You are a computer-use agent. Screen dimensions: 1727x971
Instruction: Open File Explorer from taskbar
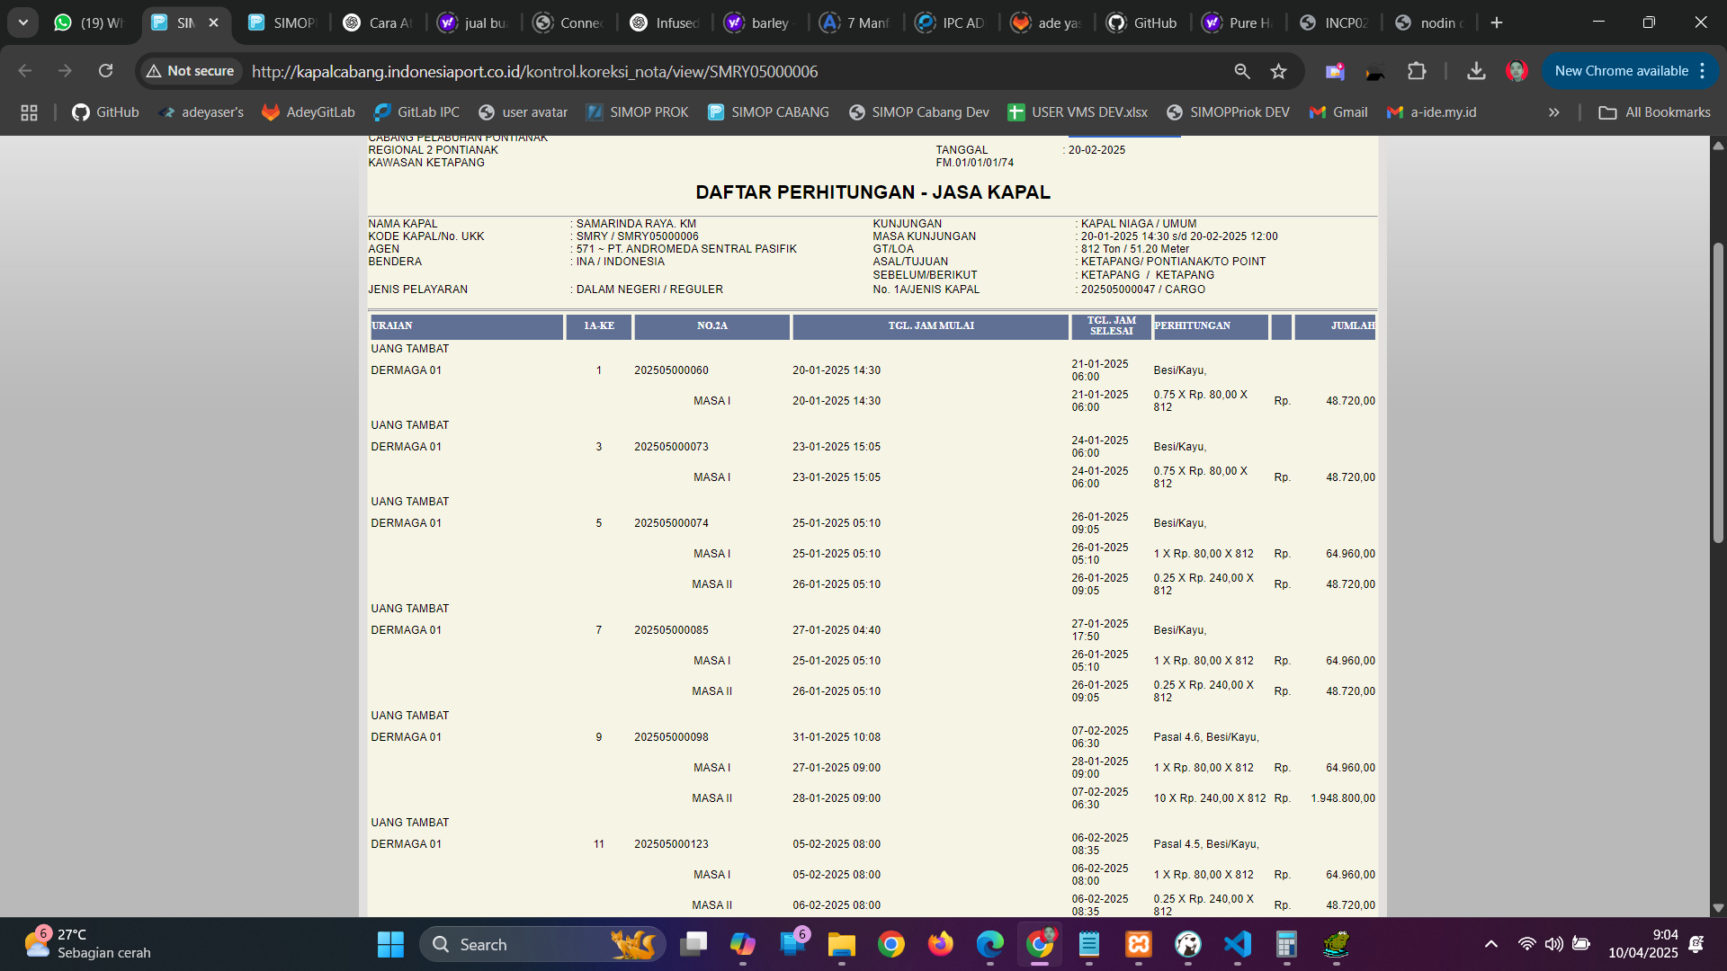(x=842, y=944)
